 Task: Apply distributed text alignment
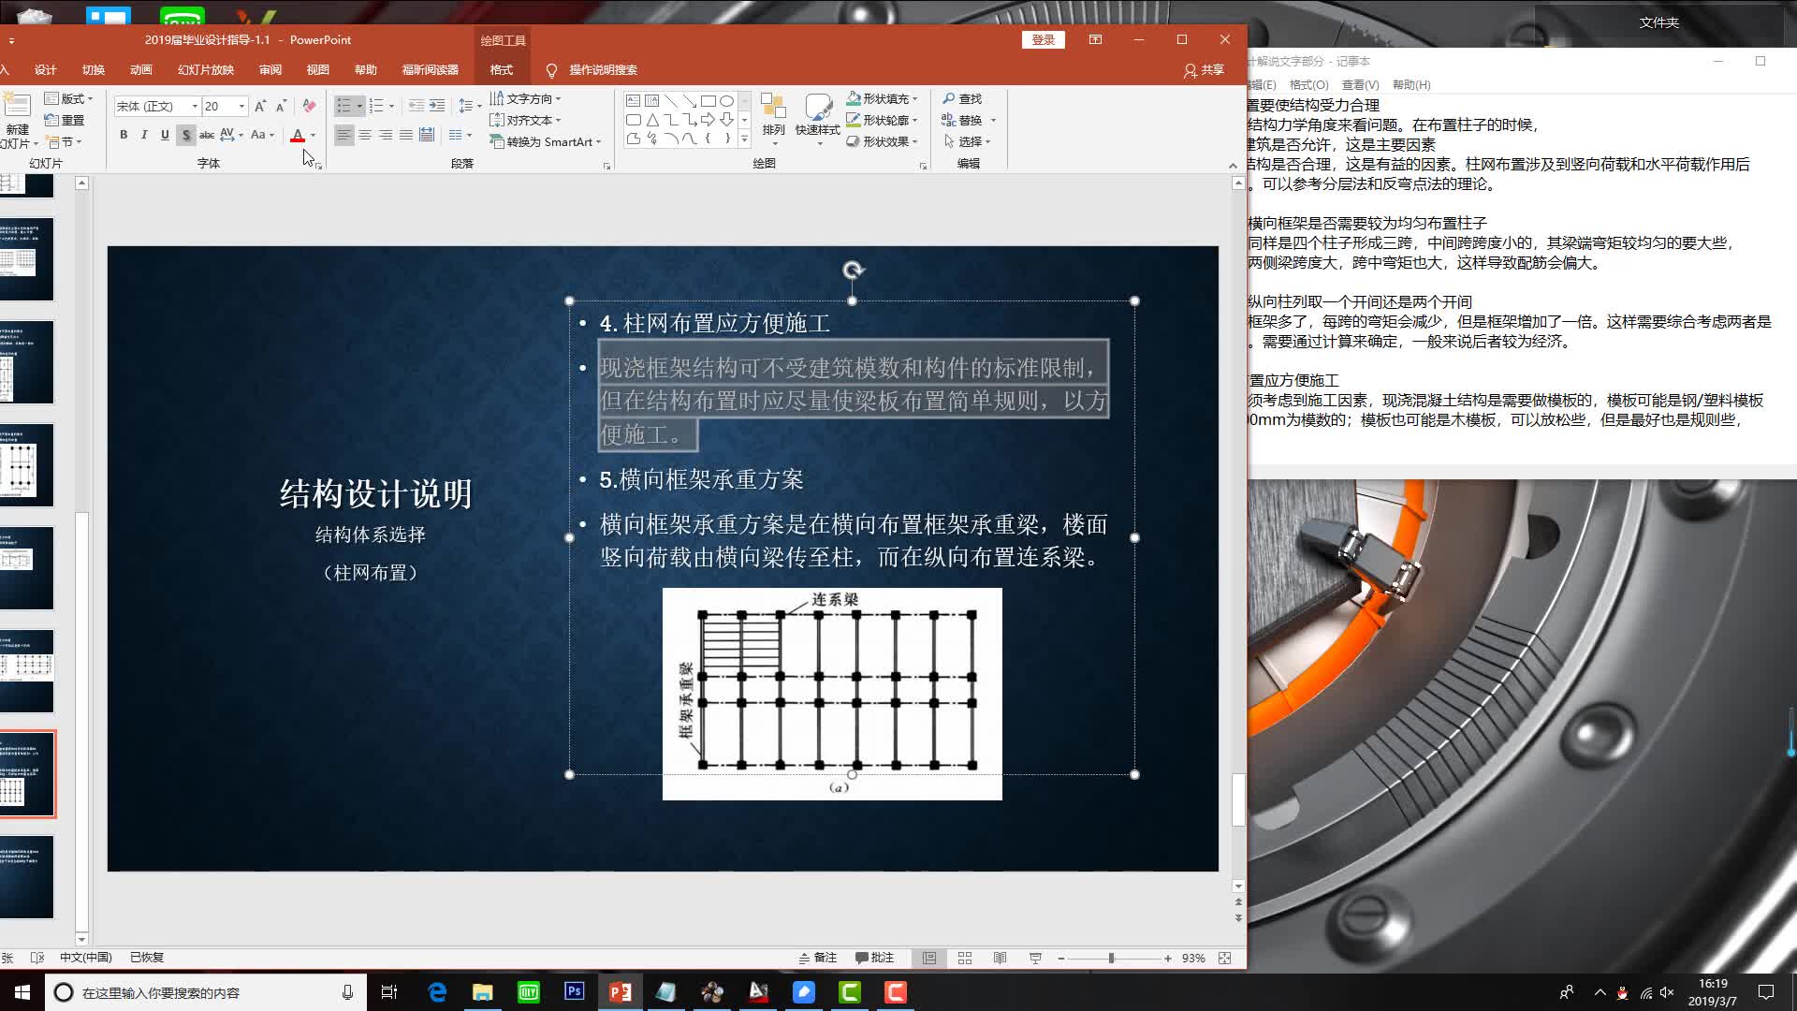[x=427, y=135]
